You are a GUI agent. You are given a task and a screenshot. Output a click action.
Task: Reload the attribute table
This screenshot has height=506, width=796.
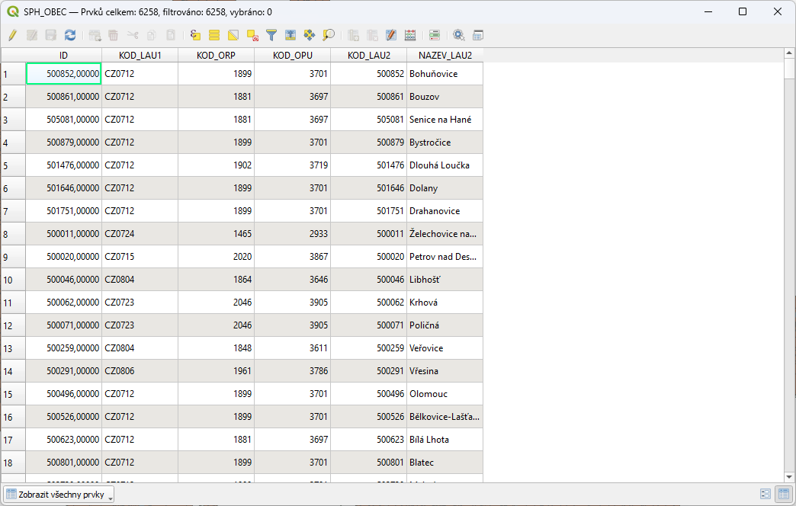[70, 35]
